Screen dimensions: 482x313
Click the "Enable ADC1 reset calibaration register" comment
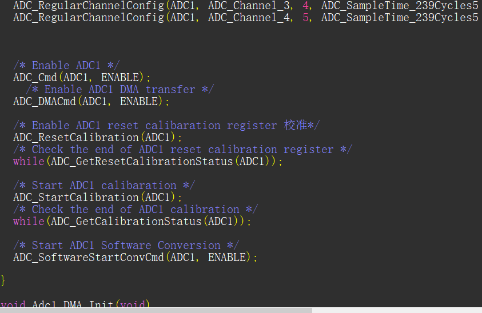tap(166, 125)
